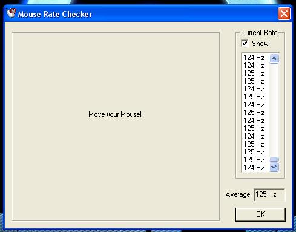Uncheck the Show checkbox
296x232 pixels.
click(245, 44)
